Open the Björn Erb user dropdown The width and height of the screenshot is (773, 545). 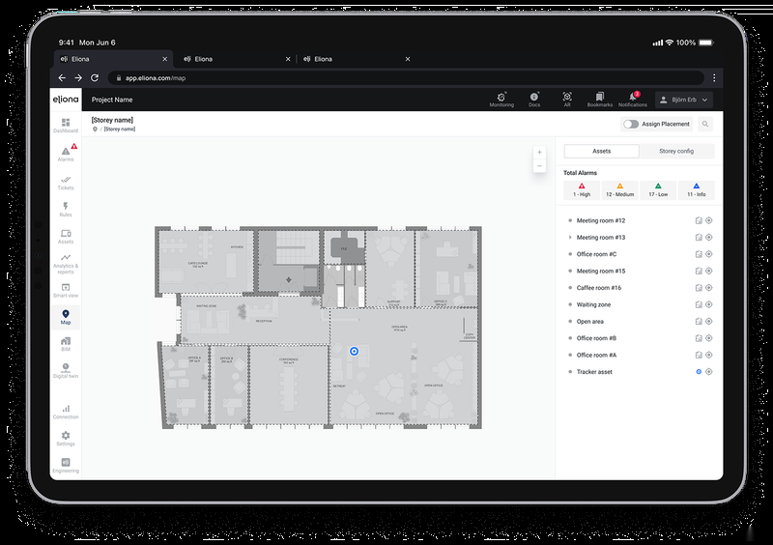684,100
